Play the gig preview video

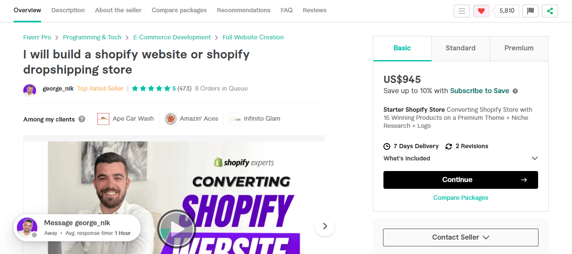(x=176, y=229)
